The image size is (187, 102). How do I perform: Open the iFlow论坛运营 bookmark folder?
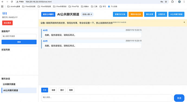pos(29,6)
